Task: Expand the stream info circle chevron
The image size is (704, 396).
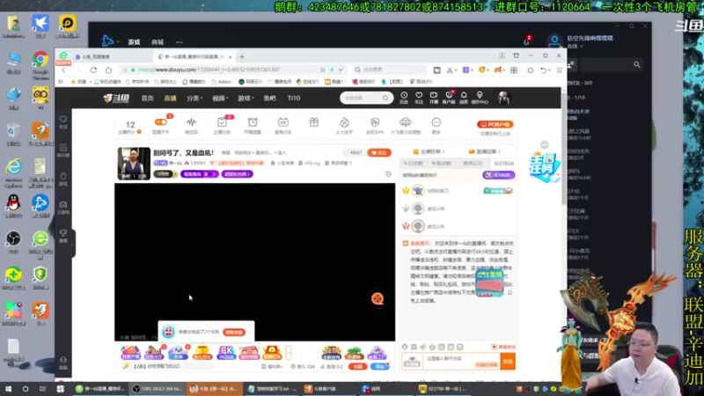Action: point(388,173)
